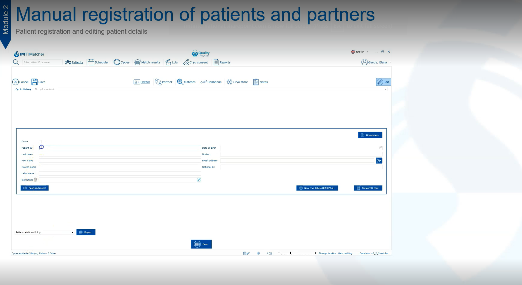Click the biometrics edit icon
Screen dimensions: 522x285
(x=199, y=180)
